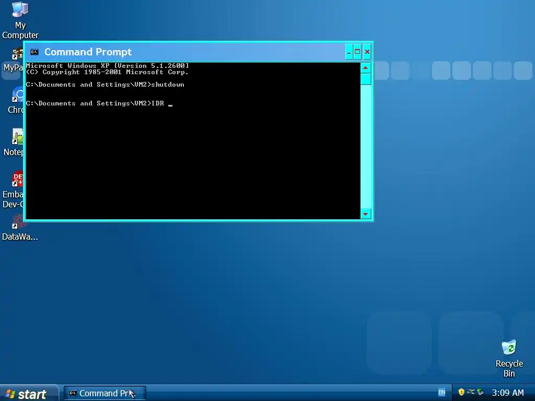
Task: Click the safely remove hardware tray icon
Action: (x=481, y=392)
